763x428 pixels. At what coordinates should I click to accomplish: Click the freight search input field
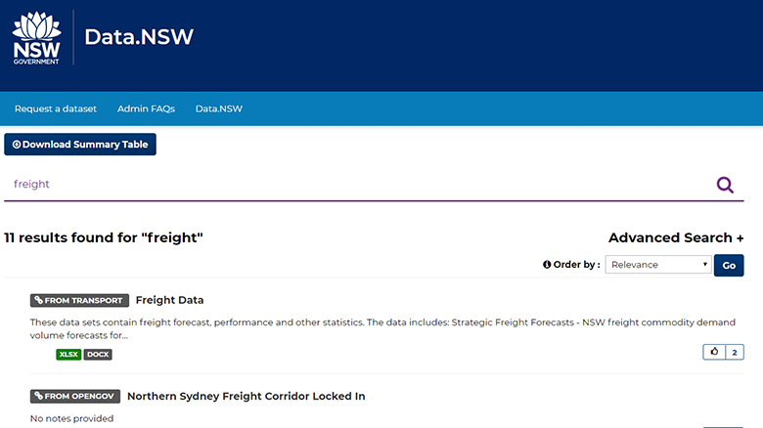point(358,185)
